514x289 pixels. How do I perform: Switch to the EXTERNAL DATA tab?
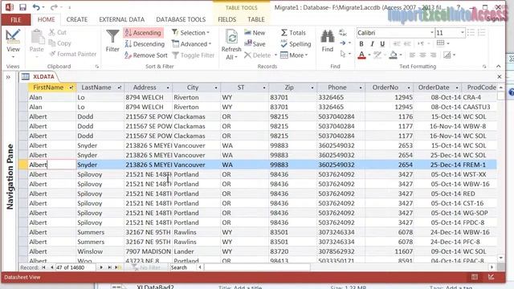(121, 19)
